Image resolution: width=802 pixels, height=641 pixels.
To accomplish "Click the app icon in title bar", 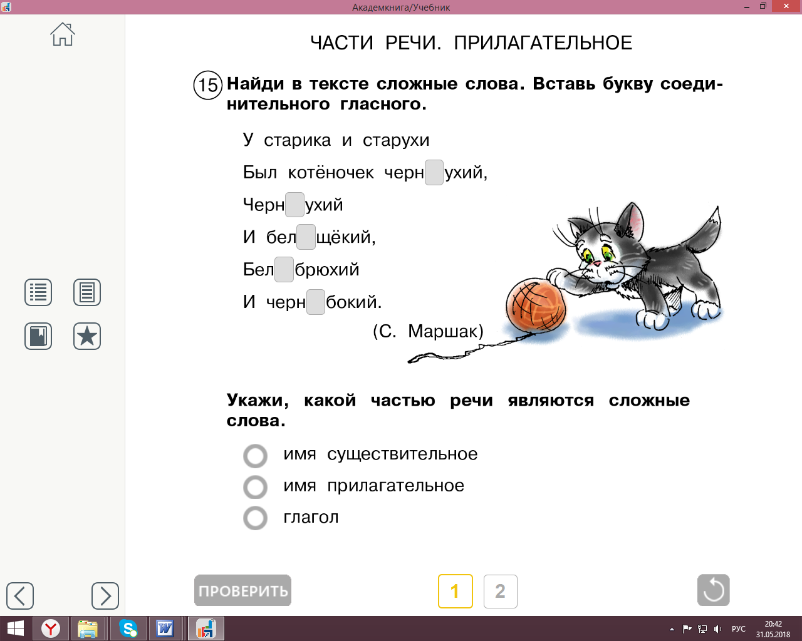I will (6, 7).
